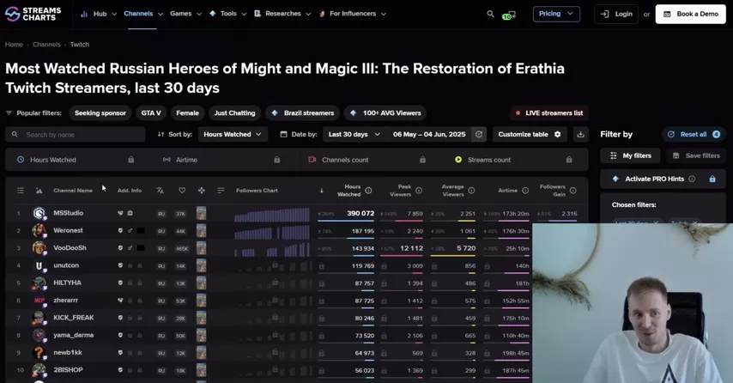Refresh the date range with circular arrow icon

(479, 134)
